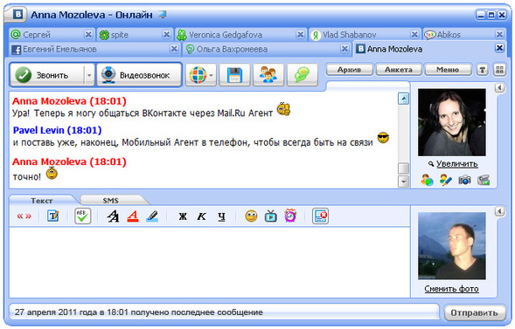Switch to the Текст input tab
This screenshot has height=329, width=515.
[42, 200]
